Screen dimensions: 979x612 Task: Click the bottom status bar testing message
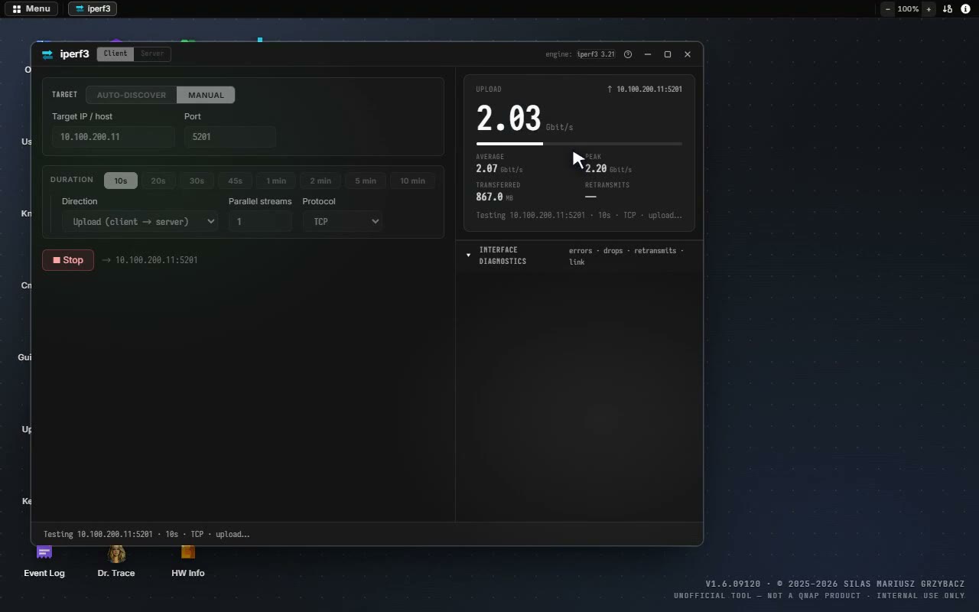point(147,534)
